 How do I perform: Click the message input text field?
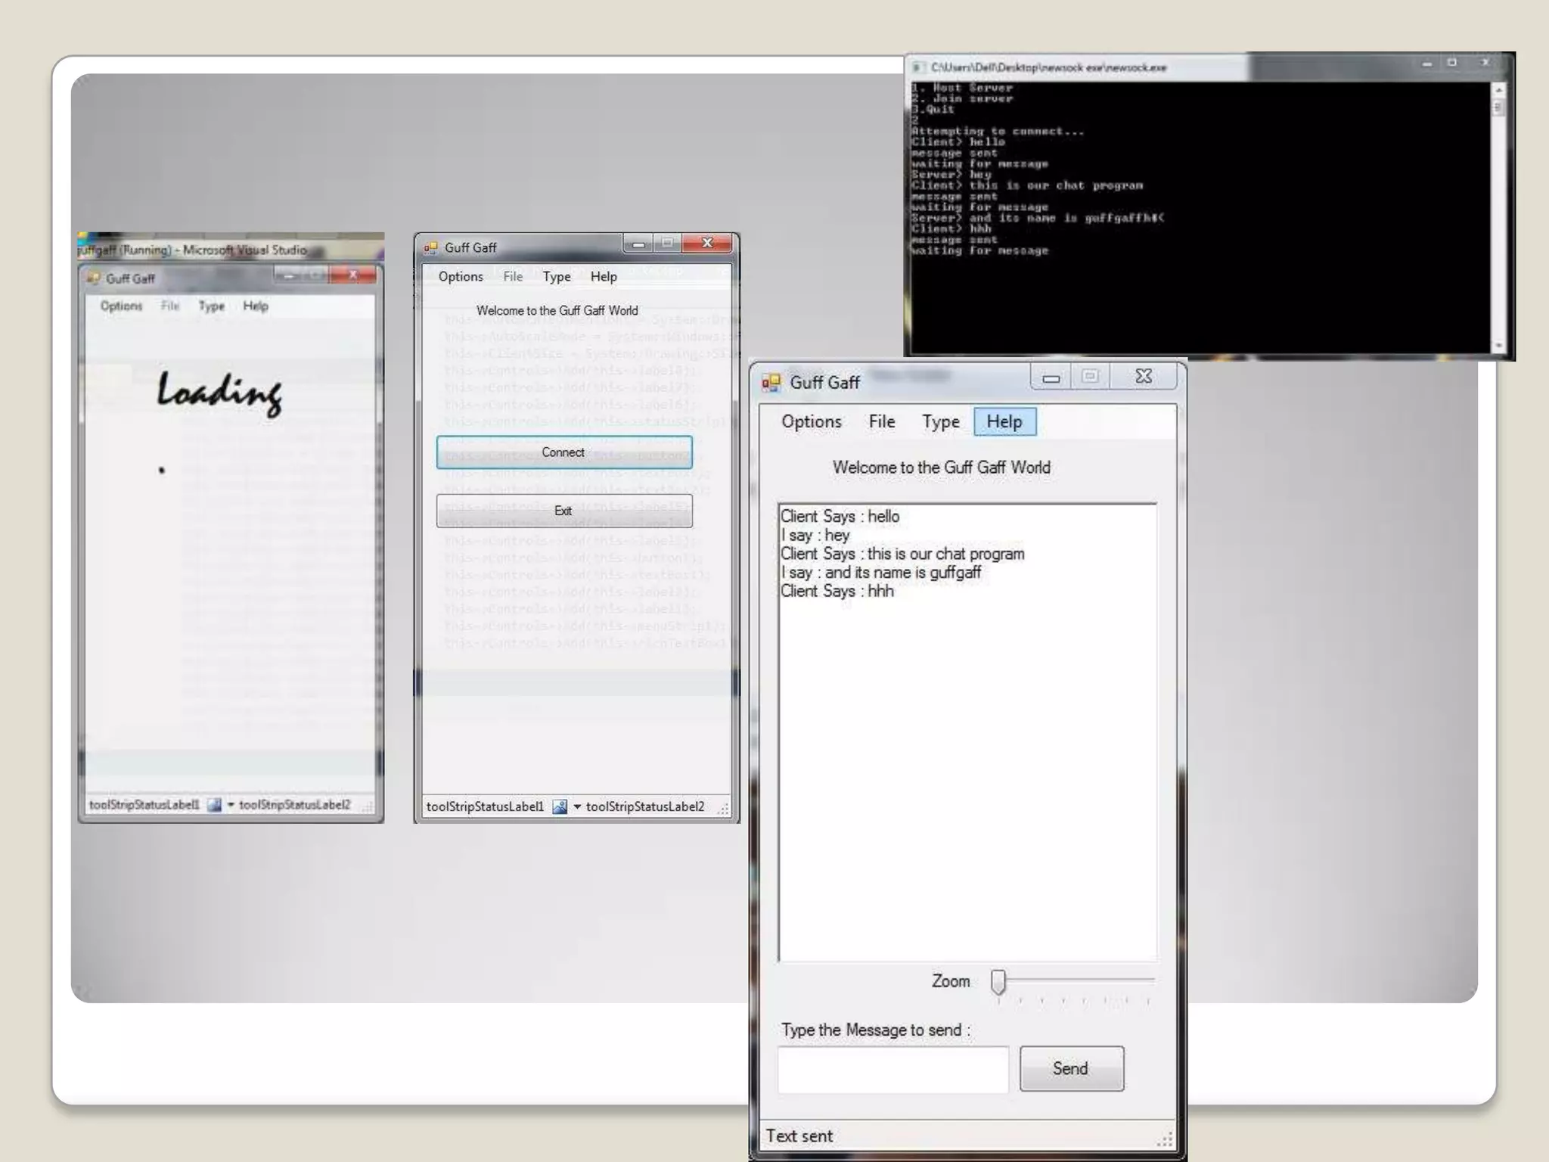point(892,1070)
